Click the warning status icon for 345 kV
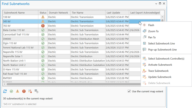 pos(43,21)
